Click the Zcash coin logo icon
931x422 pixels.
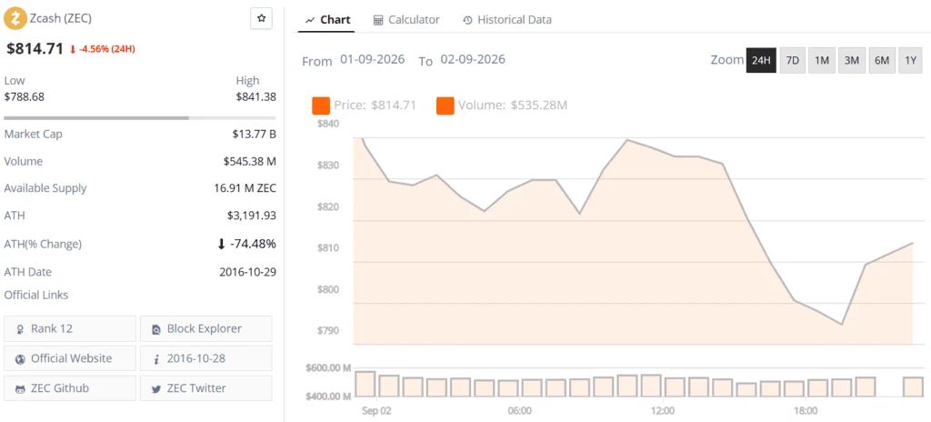click(15, 18)
